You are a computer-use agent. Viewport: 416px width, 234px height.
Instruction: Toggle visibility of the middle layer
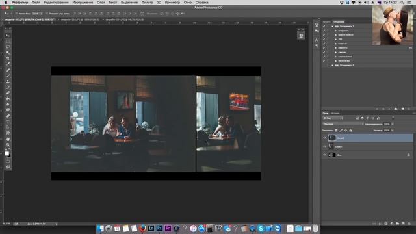point(324,146)
